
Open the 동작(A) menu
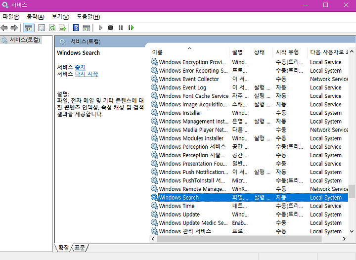[36, 17]
